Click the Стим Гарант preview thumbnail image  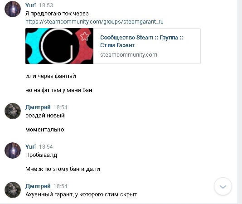59,46
